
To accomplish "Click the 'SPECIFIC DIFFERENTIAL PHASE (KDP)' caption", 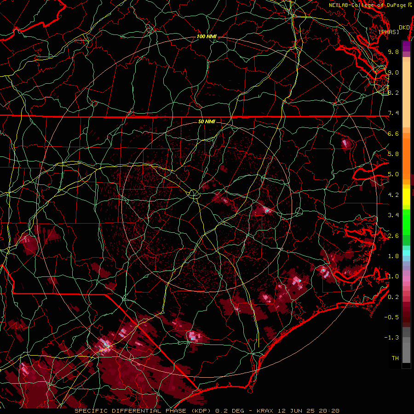I will coord(143,411).
